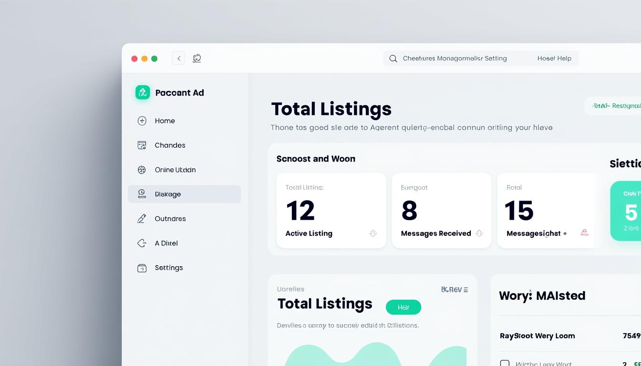Screen dimensions: 641x366
Task: Click the magnifier icon in the search bar
Action: click(x=393, y=59)
